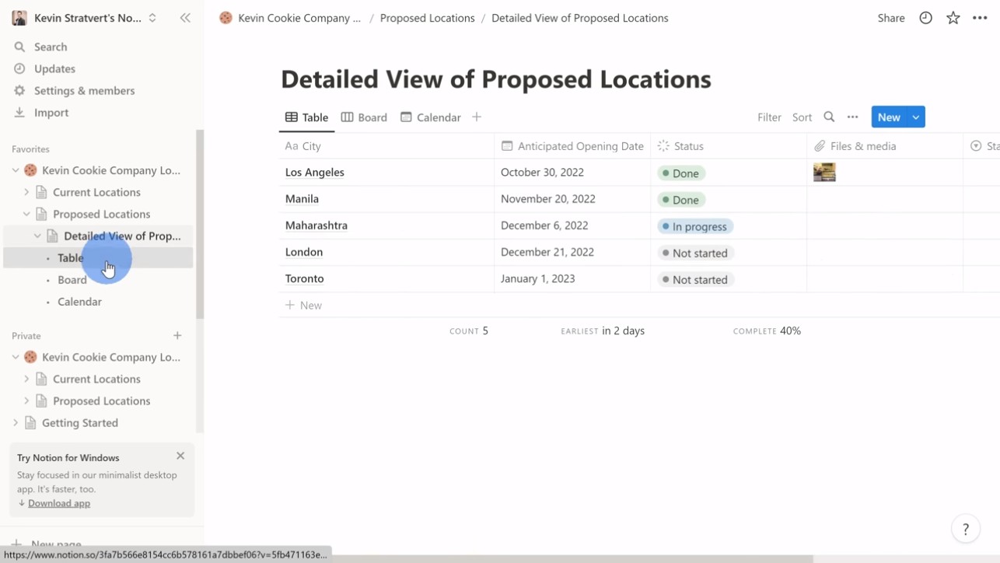
Task: Click date January 1, 2023
Action: 538,278
